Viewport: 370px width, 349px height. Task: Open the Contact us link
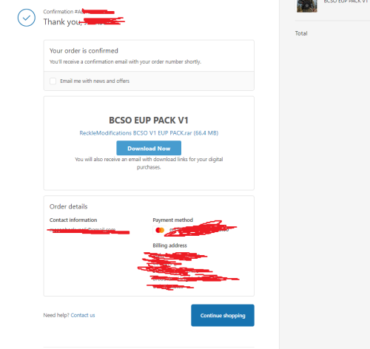[x=83, y=315]
